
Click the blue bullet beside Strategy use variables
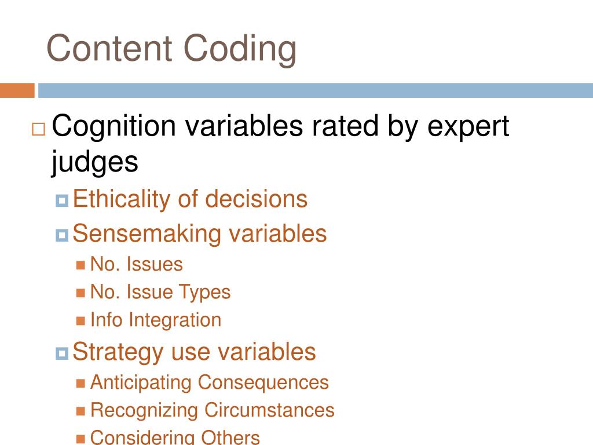62,353
